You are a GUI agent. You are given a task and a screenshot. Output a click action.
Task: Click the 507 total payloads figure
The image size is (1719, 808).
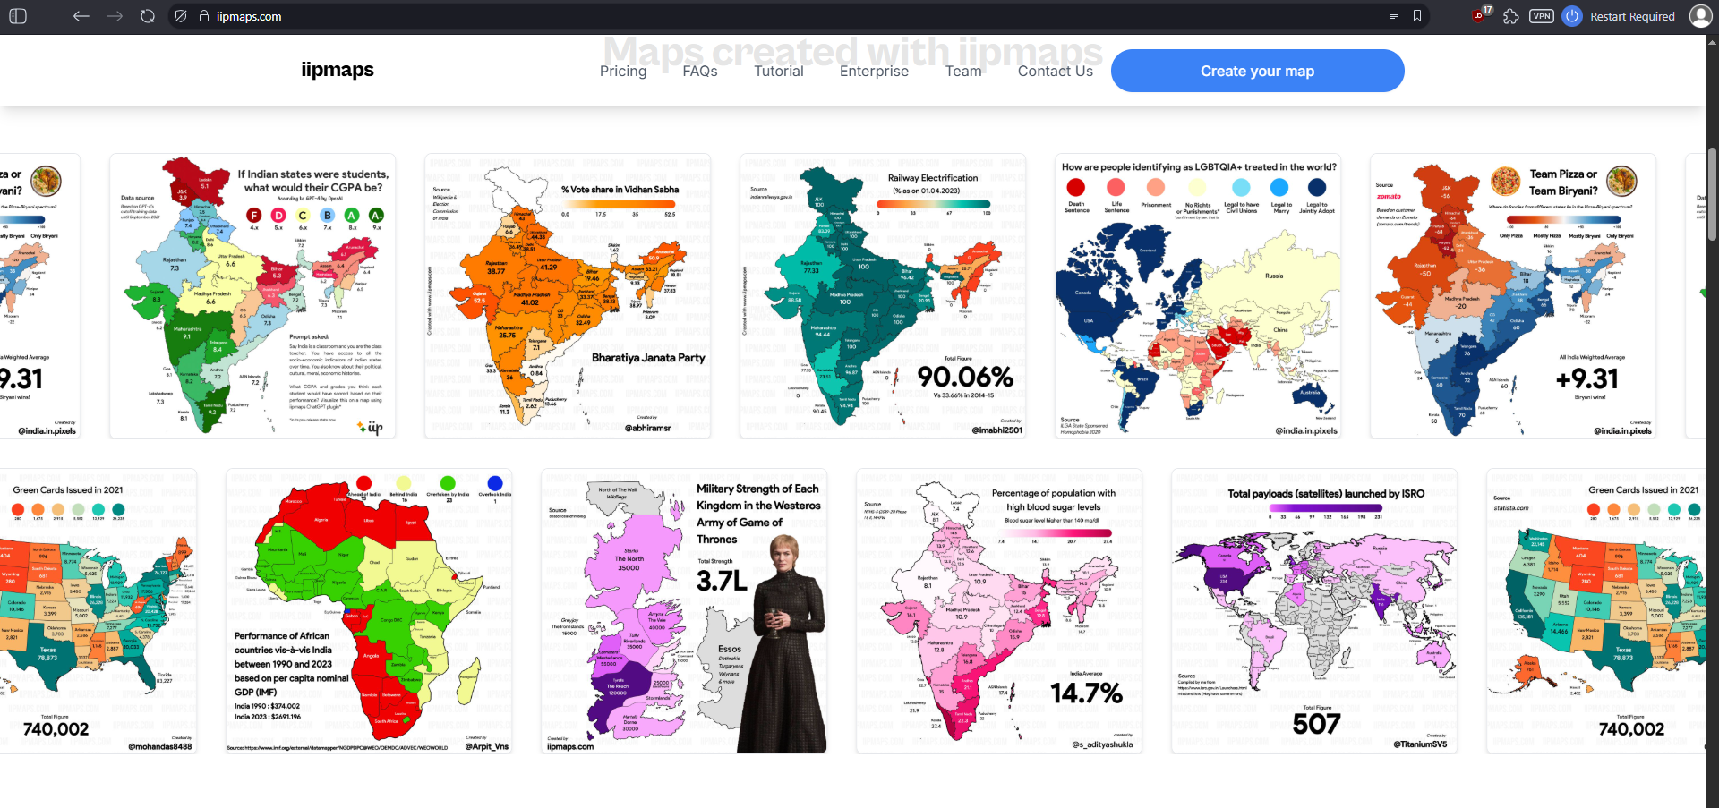(1316, 724)
